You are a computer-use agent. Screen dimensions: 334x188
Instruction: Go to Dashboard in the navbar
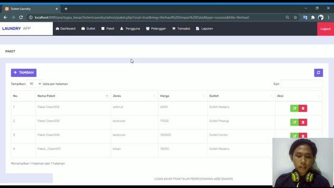[66, 29]
